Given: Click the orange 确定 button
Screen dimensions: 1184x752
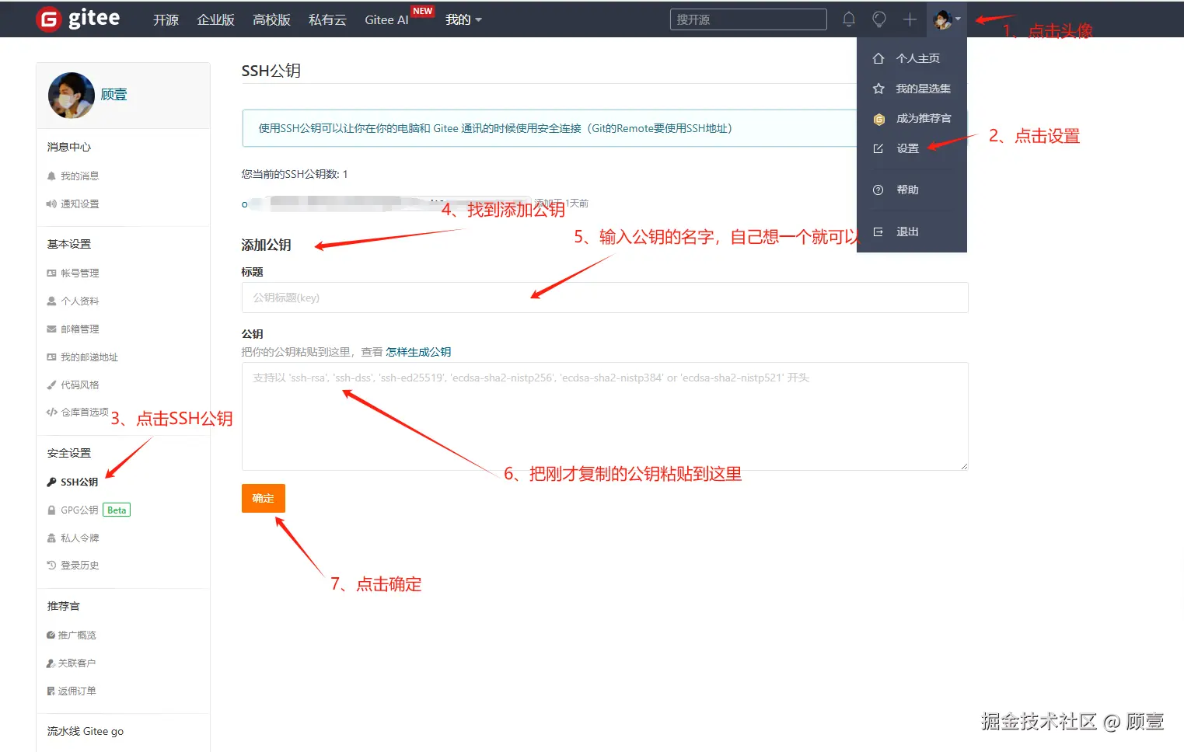Looking at the screenshot, I should pos(264,499).
